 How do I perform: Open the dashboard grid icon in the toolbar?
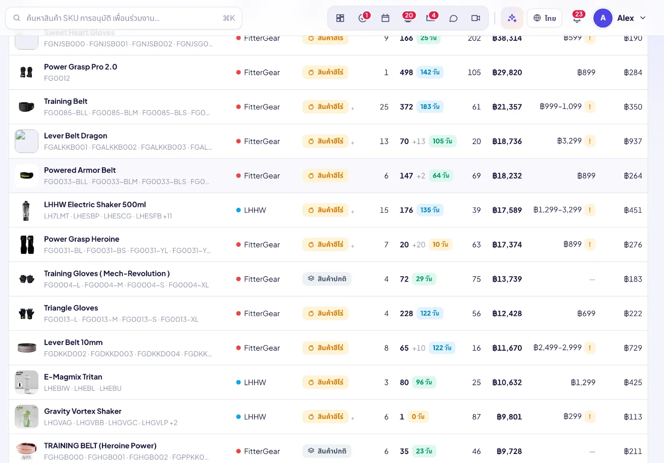point(340,18)
